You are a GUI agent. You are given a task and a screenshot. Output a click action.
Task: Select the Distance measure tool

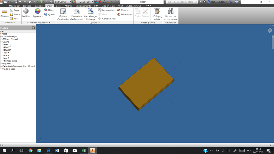[5, 13]
